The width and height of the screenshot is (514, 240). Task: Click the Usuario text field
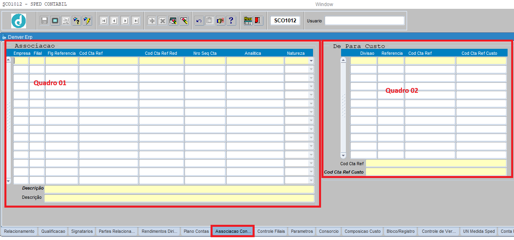click(x=364, y=20)
